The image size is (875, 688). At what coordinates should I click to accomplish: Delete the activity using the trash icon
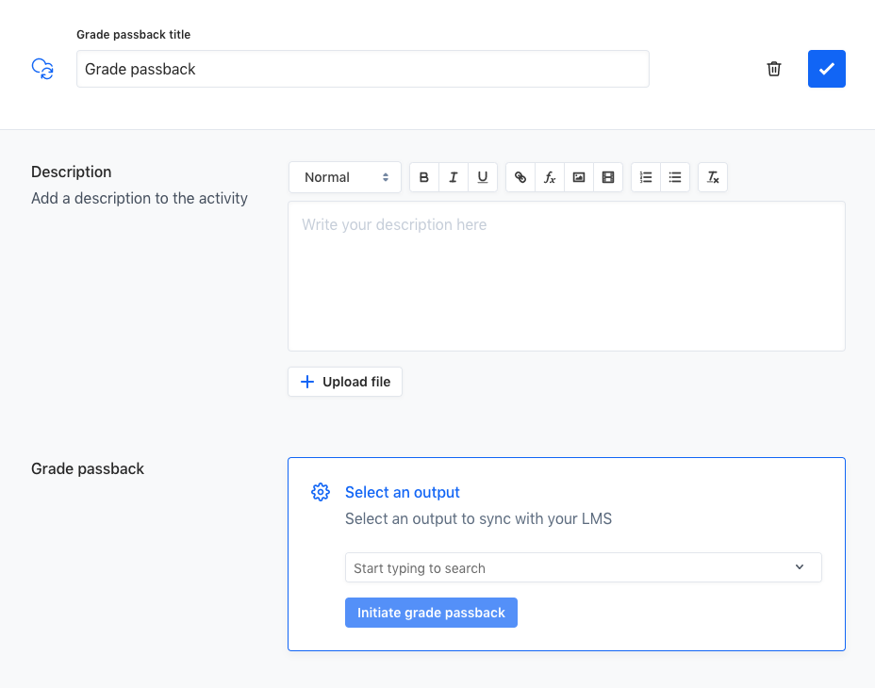[773, 68]
